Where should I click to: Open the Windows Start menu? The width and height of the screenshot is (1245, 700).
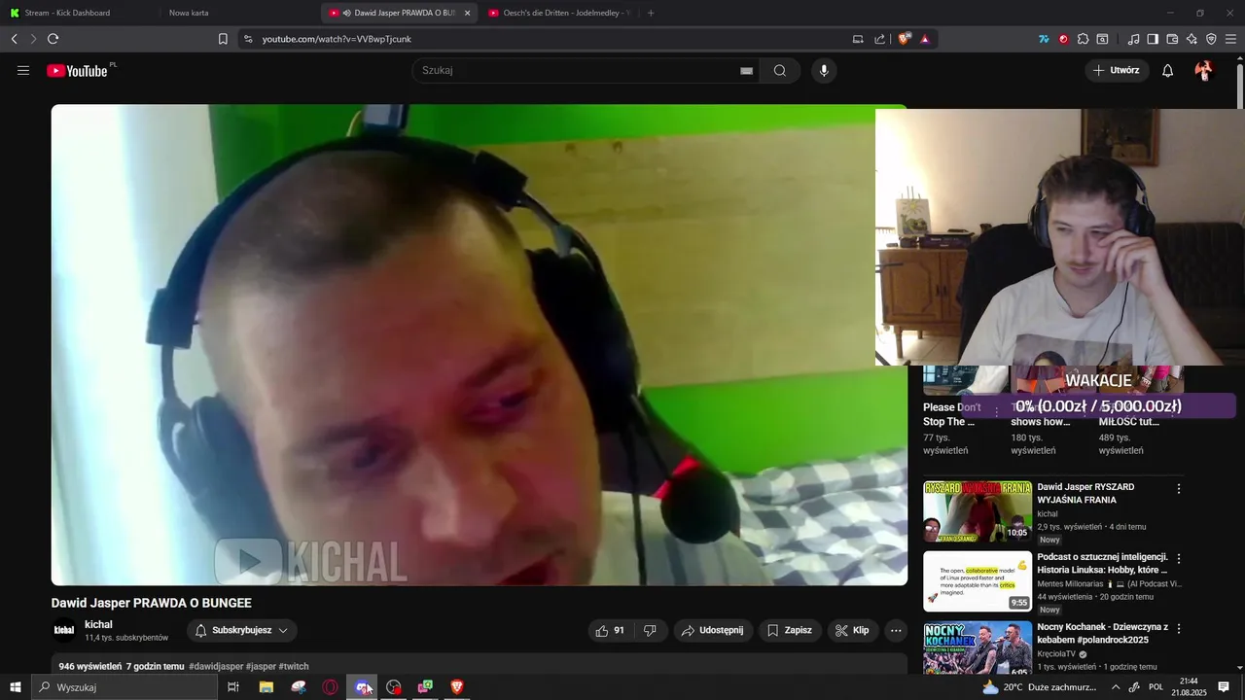[x=16, y=687]
